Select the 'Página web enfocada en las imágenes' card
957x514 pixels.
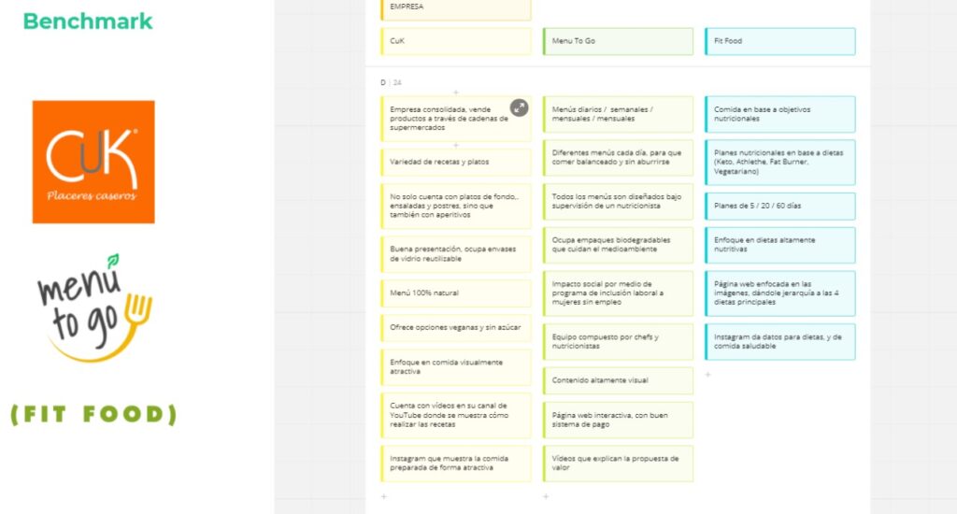point(780,293)
